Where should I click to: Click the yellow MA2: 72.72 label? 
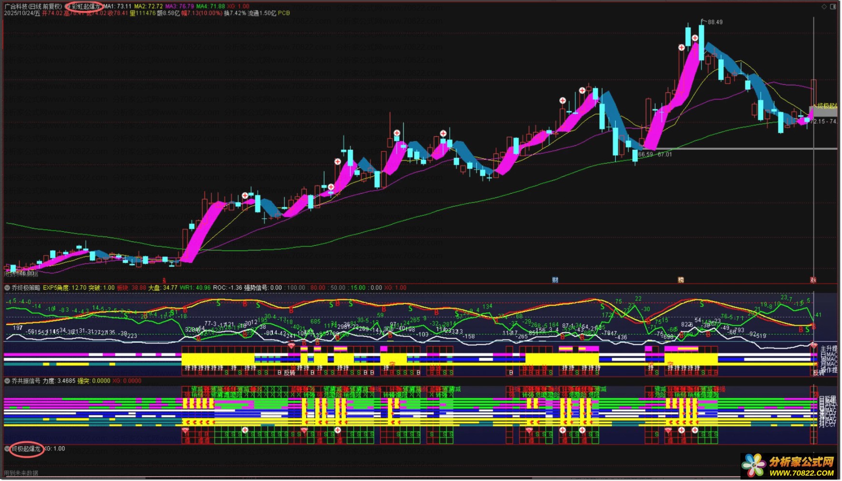148,7
